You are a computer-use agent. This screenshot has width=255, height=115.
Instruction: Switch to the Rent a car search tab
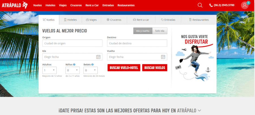coord(141,20)
